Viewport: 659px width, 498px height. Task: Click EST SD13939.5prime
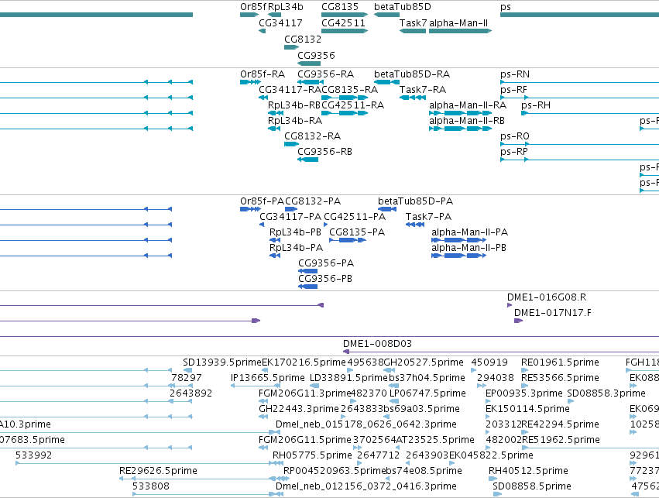point(222,362)
